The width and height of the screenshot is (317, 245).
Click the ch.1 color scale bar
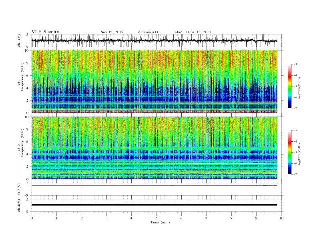(290, 86)
